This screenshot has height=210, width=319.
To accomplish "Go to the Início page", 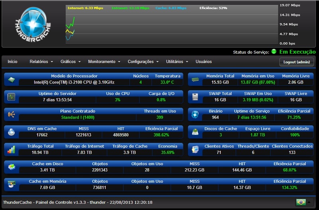I will tap(12, 62).
